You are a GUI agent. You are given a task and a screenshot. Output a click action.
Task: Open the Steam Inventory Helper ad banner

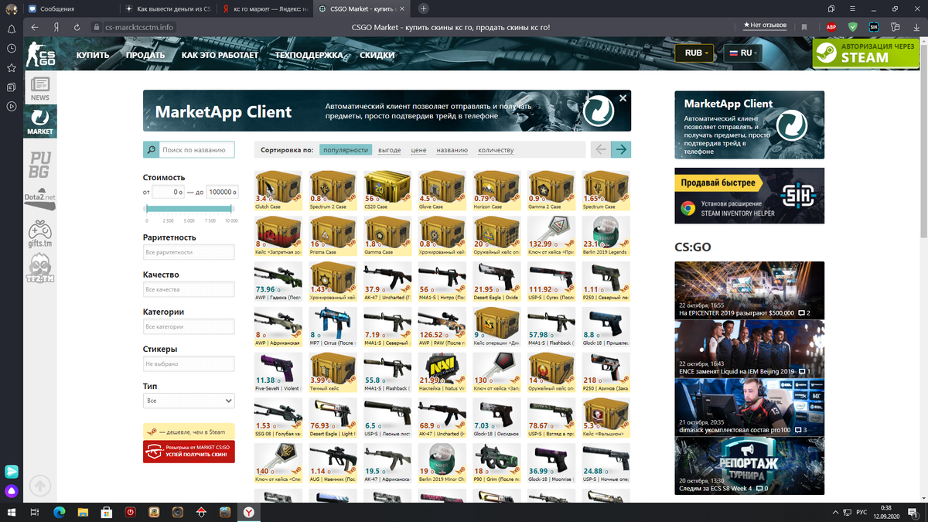click(749, 196)
